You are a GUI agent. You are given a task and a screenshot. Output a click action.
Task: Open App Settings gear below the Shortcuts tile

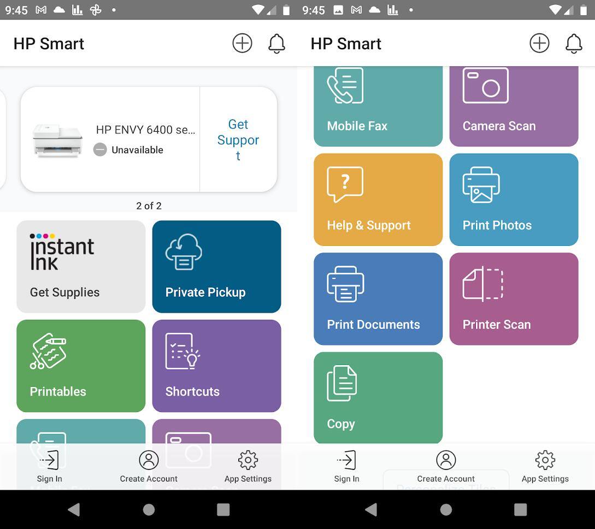(x=248, y=466)
